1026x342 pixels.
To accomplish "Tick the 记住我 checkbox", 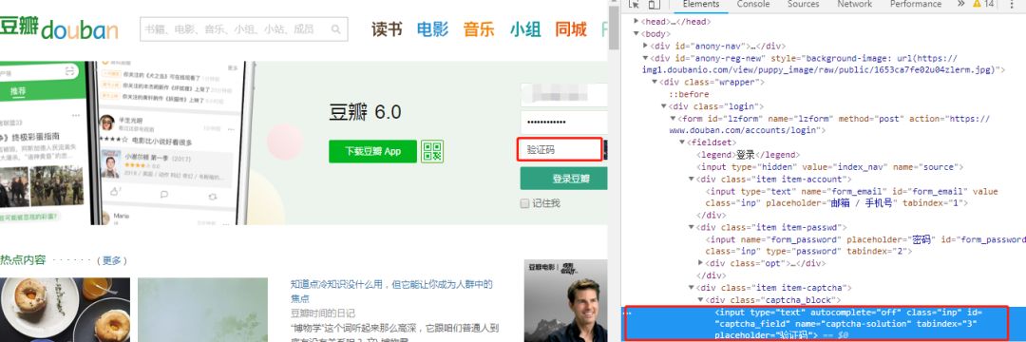I will coord(524,203).
